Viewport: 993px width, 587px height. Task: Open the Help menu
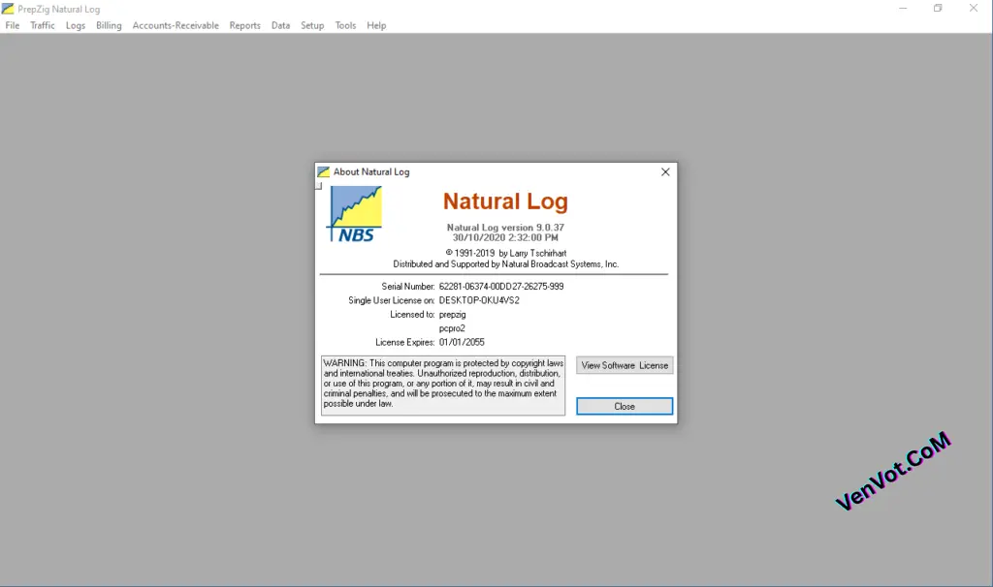[x=376, y=25]
